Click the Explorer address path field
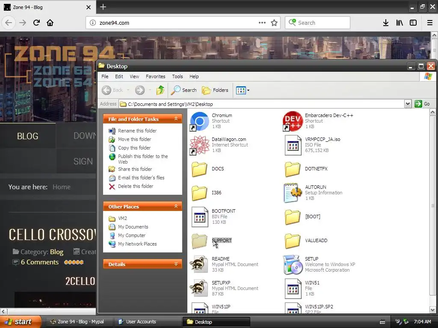 pyautogui.click(x=261, y=104)
